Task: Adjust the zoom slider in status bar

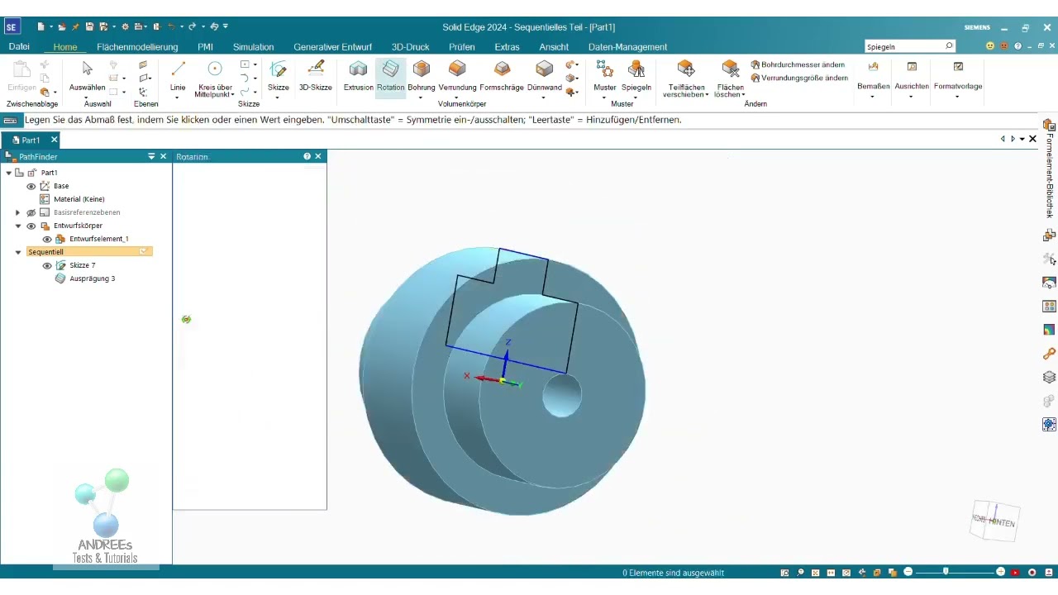Action: pos(946,572)
